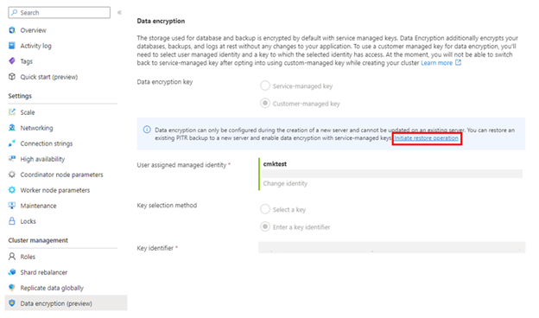Click the Shard rebalancer icon
Viewport: 539px width, 318px height.
pos(12,272)
